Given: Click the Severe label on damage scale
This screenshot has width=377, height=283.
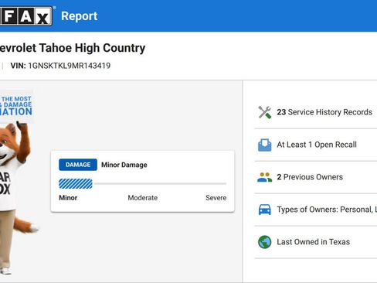Looking at the screenshot, I should coord(216,198).
